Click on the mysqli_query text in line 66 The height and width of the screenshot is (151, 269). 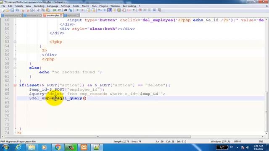point(67,98)
